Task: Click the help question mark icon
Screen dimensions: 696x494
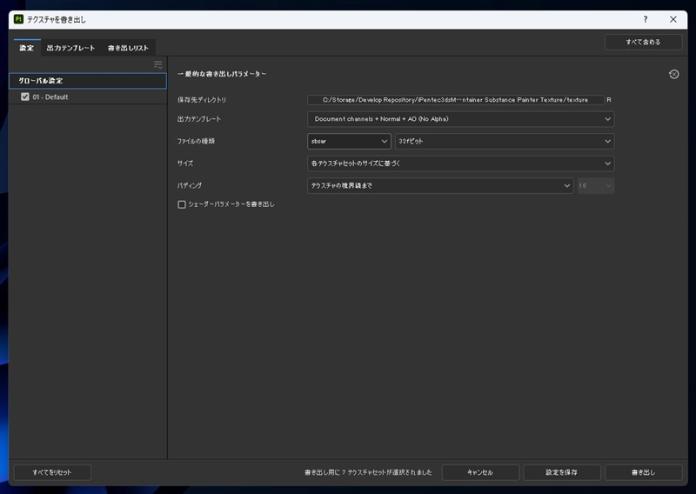Action: tap(646, 19)
